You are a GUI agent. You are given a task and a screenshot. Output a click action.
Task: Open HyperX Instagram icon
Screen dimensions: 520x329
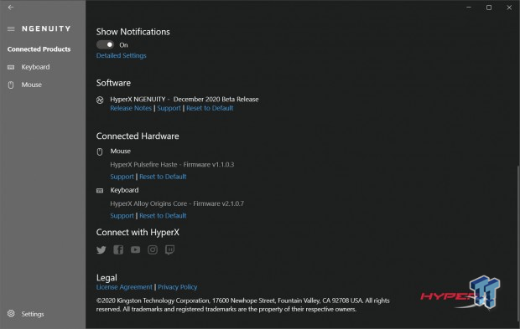153,249
